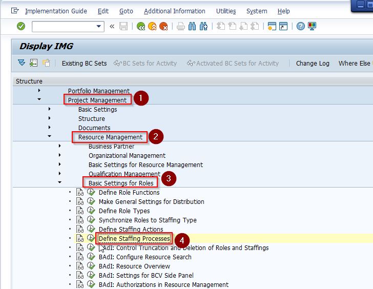Viewport: 373px width, 289px height.
Task: Execute the Define Staffing Processes activity icon
Action: [91, 238]
